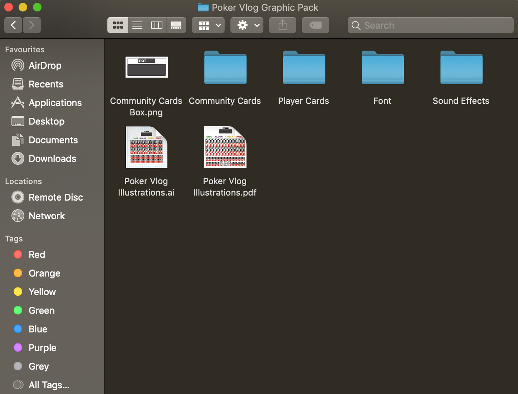Click the Favourites section header

click(x=25, y=50)
